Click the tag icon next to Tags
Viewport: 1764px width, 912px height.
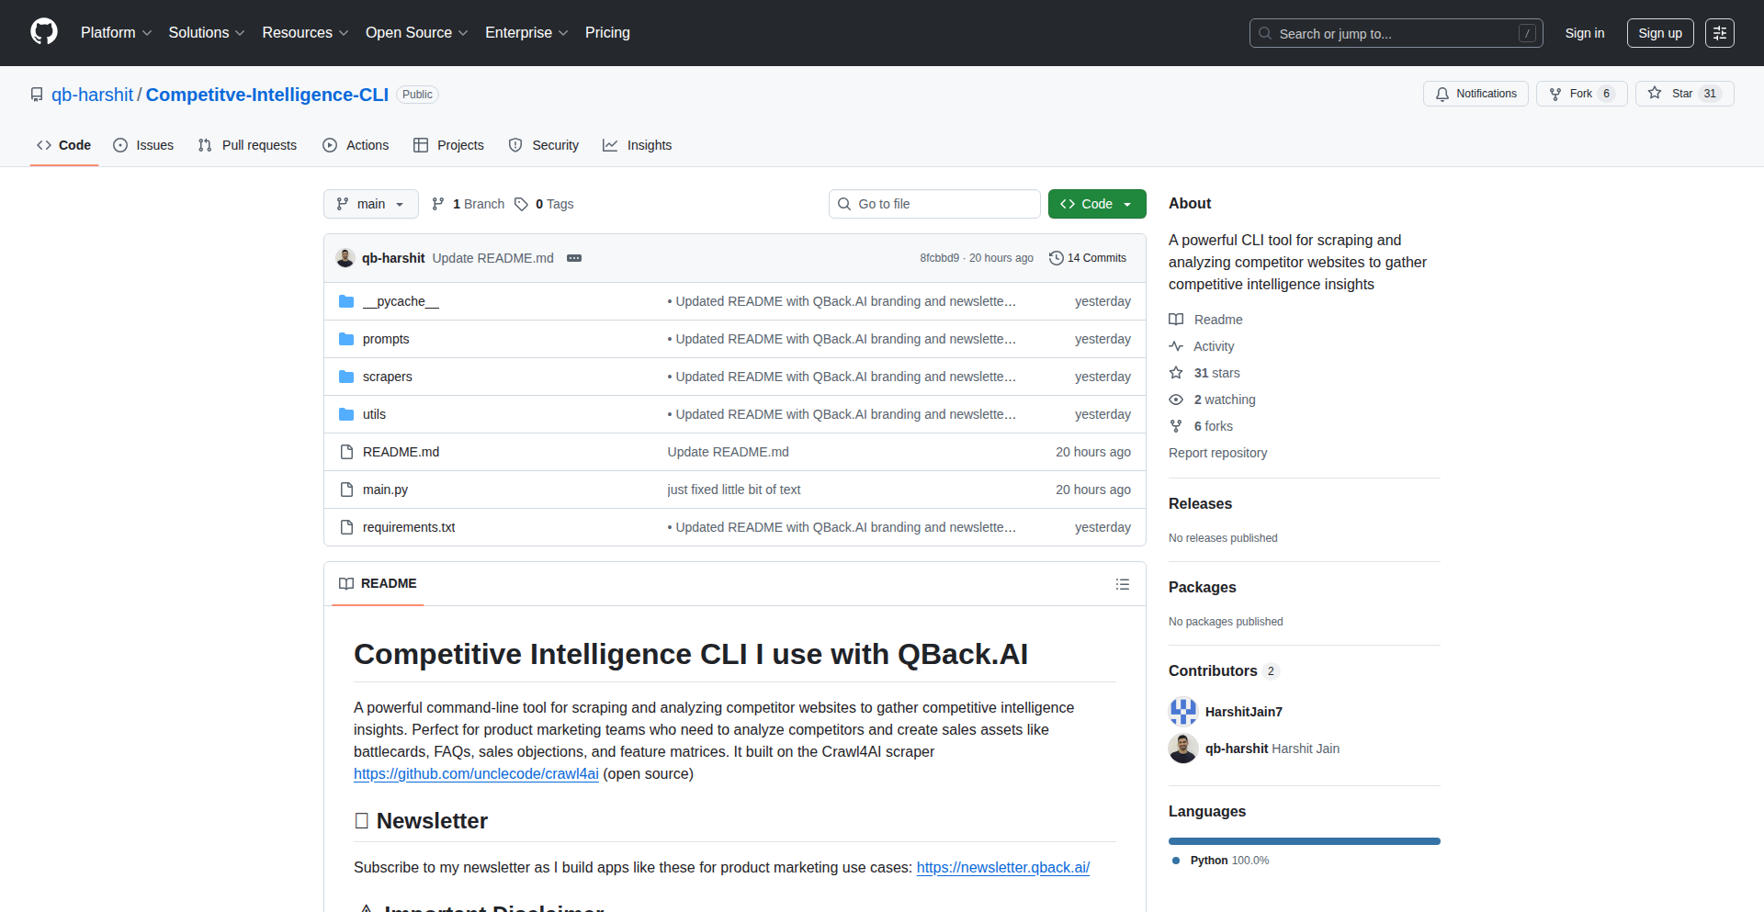pyautogui.click(x=521, y=204)
